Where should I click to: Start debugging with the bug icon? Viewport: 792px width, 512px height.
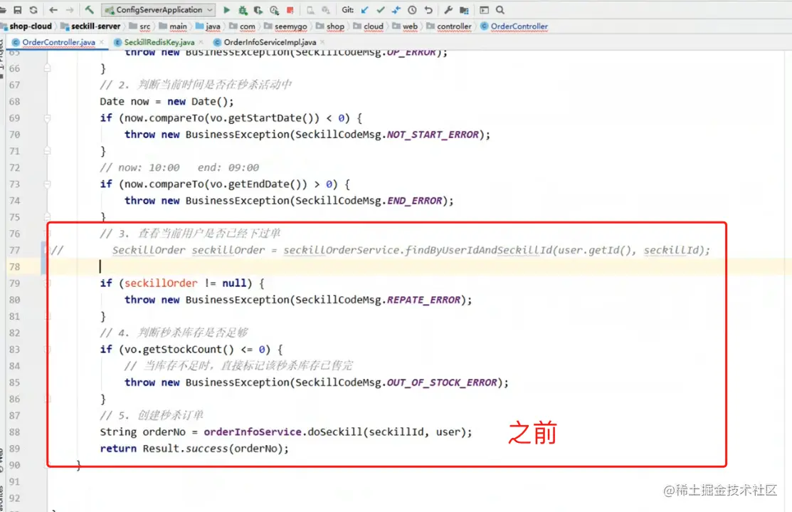coord(243,9)
